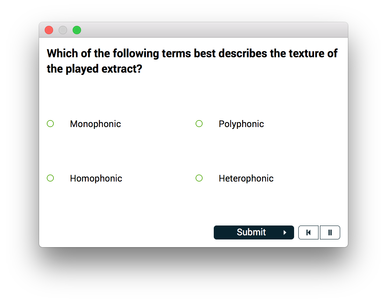Screen dimensions: 387x303
Task: Click the gray minimize window button
Action: (x=63, y=30)
